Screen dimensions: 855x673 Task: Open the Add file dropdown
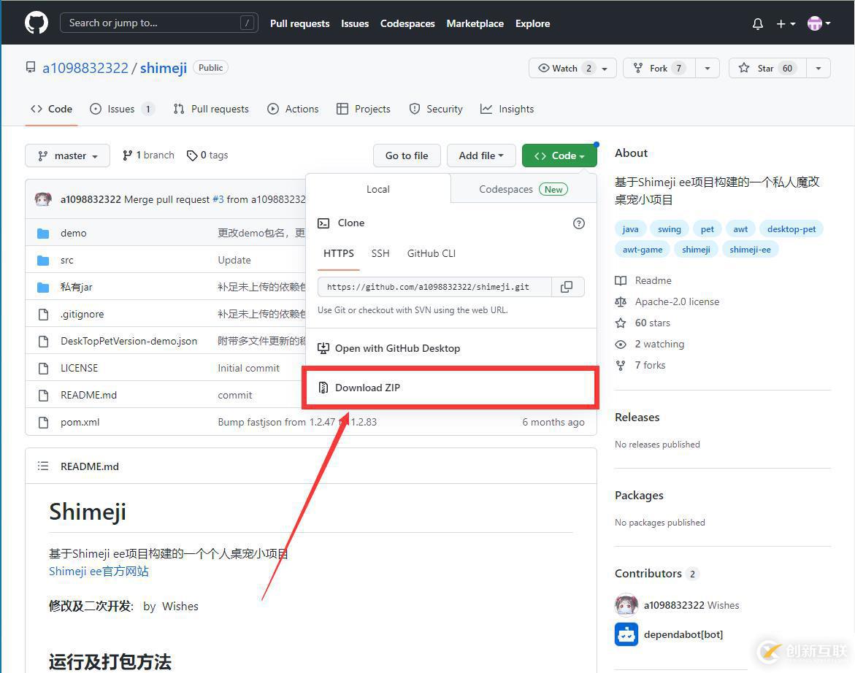coord(481,156)
